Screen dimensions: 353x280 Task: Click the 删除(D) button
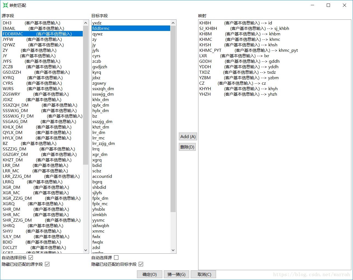[187, 147]
